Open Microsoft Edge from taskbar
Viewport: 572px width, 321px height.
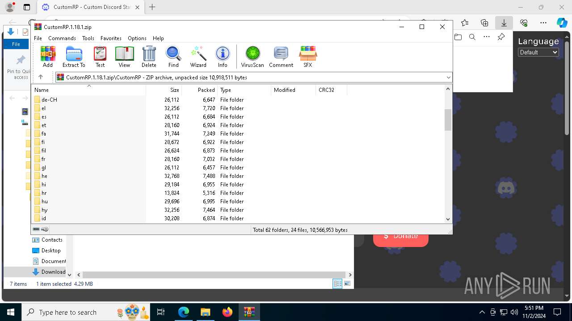[184, 312]
